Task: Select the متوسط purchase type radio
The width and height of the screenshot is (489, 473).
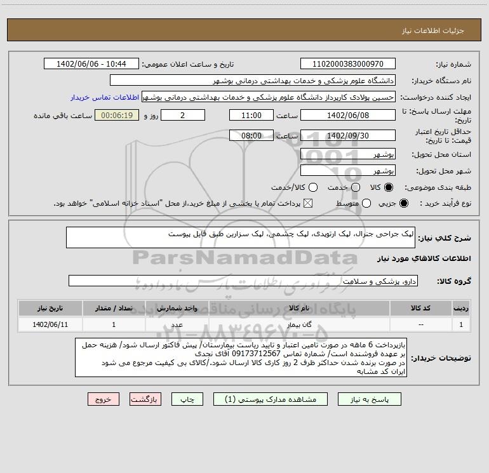Action: [366, 203]
